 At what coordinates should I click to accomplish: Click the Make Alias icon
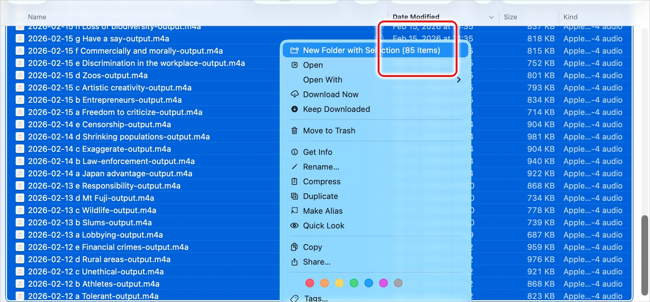click(x=294, y=211)
